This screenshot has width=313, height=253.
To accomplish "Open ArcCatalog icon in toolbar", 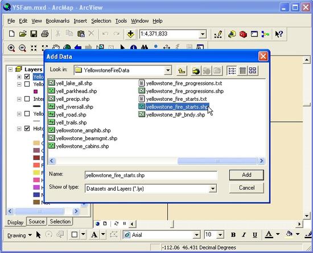I will click(232, 34).
